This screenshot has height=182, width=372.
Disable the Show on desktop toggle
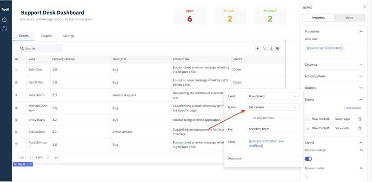tap(308, 158)
